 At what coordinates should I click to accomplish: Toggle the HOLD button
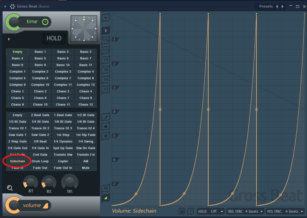pos(54,38)
